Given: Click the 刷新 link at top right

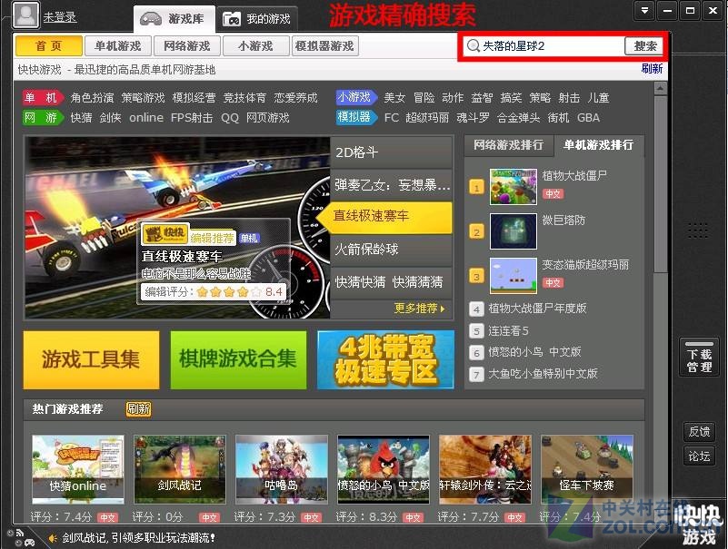Looking at the screenshot, I should (652, 69).
